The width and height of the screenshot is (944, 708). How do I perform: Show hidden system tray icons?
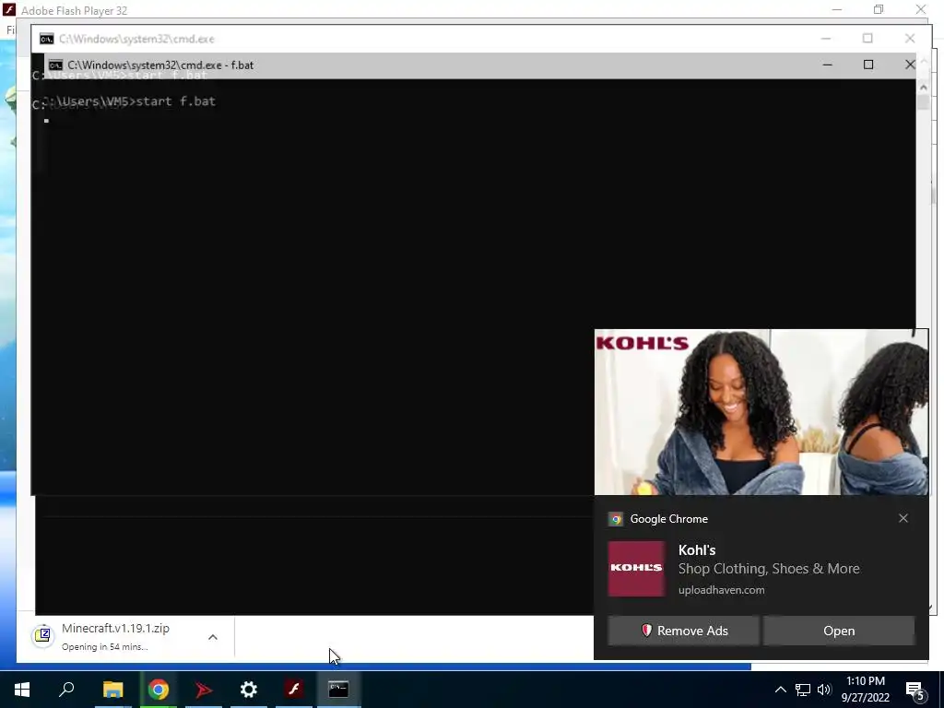pyautogui.click(x=780, y=690)
